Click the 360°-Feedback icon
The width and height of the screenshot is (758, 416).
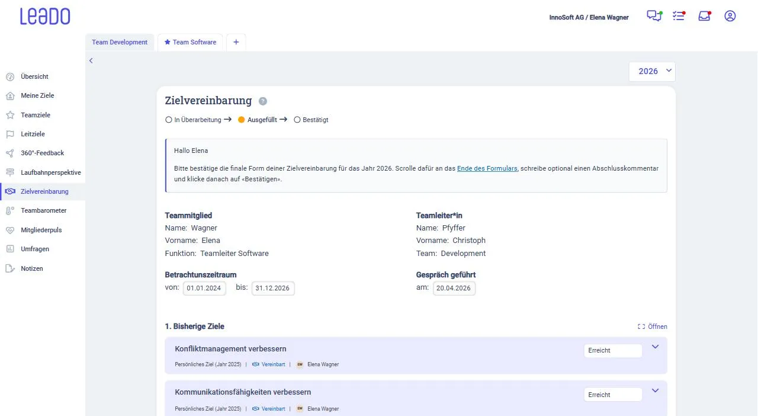click(x=10, y=153)
